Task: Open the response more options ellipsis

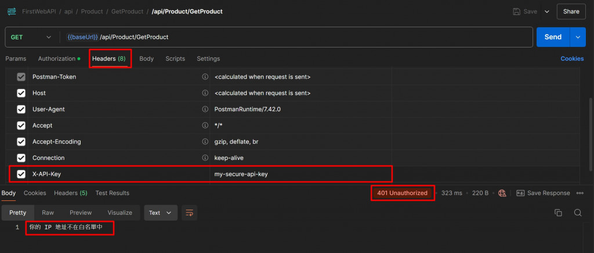Action: tap(580, 193)
